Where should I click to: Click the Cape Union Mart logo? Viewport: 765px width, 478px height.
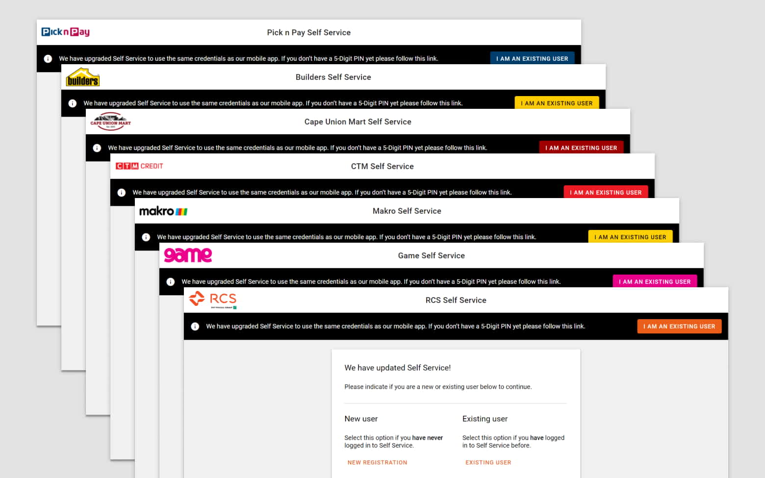click(x=110, y=121)
